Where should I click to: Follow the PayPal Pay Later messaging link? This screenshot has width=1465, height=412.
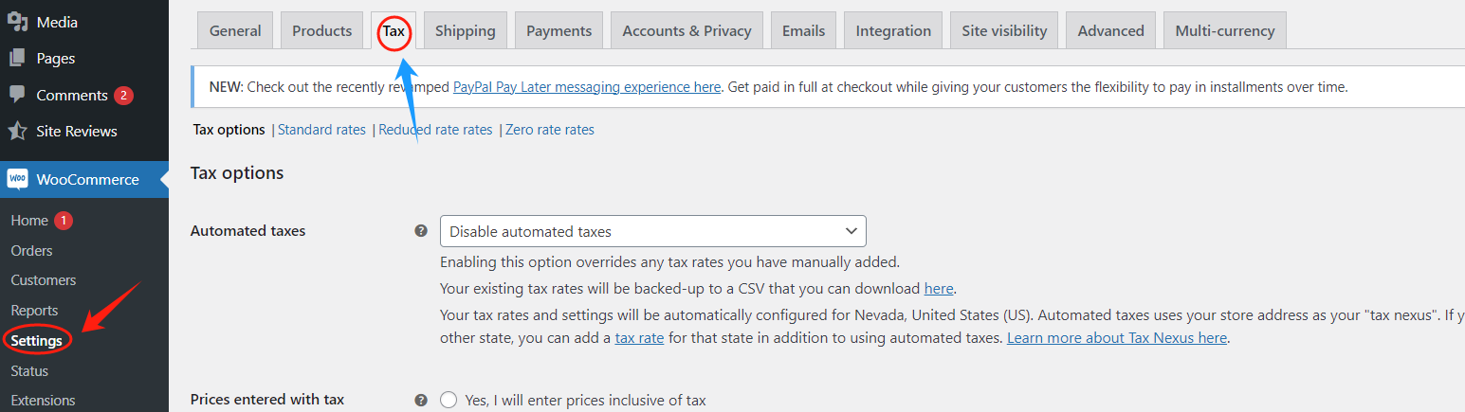(x=586, y=87)
